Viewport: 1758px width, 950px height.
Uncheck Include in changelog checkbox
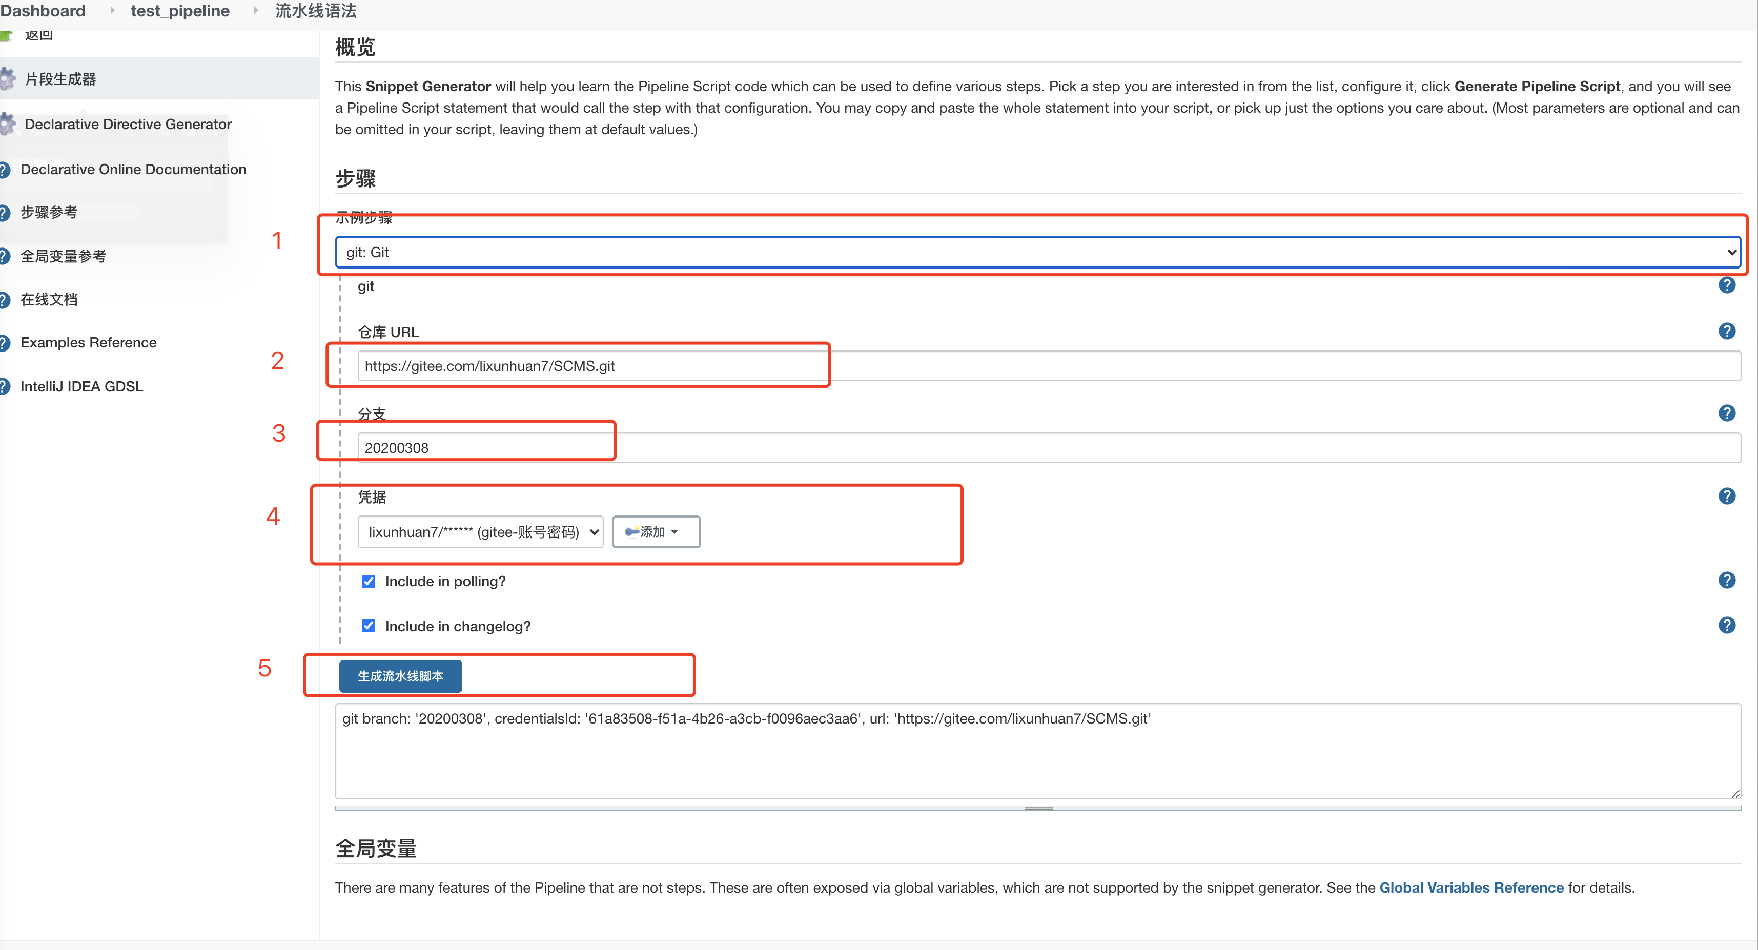(369, 626)
